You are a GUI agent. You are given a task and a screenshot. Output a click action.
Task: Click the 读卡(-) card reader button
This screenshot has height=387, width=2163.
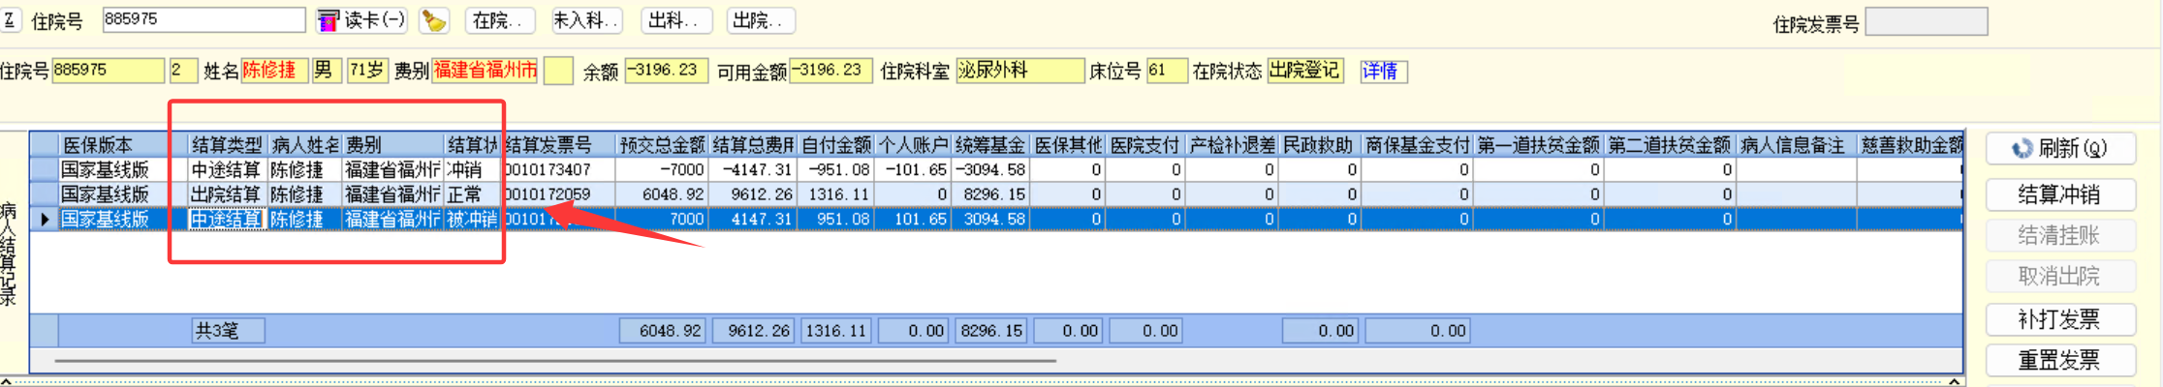[361, 20]
